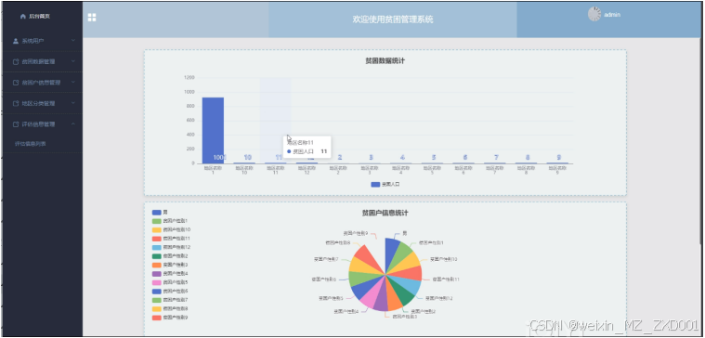705x338 pixels.
Task: Click the x-axis label 地区名称 2
Action: 338,170
